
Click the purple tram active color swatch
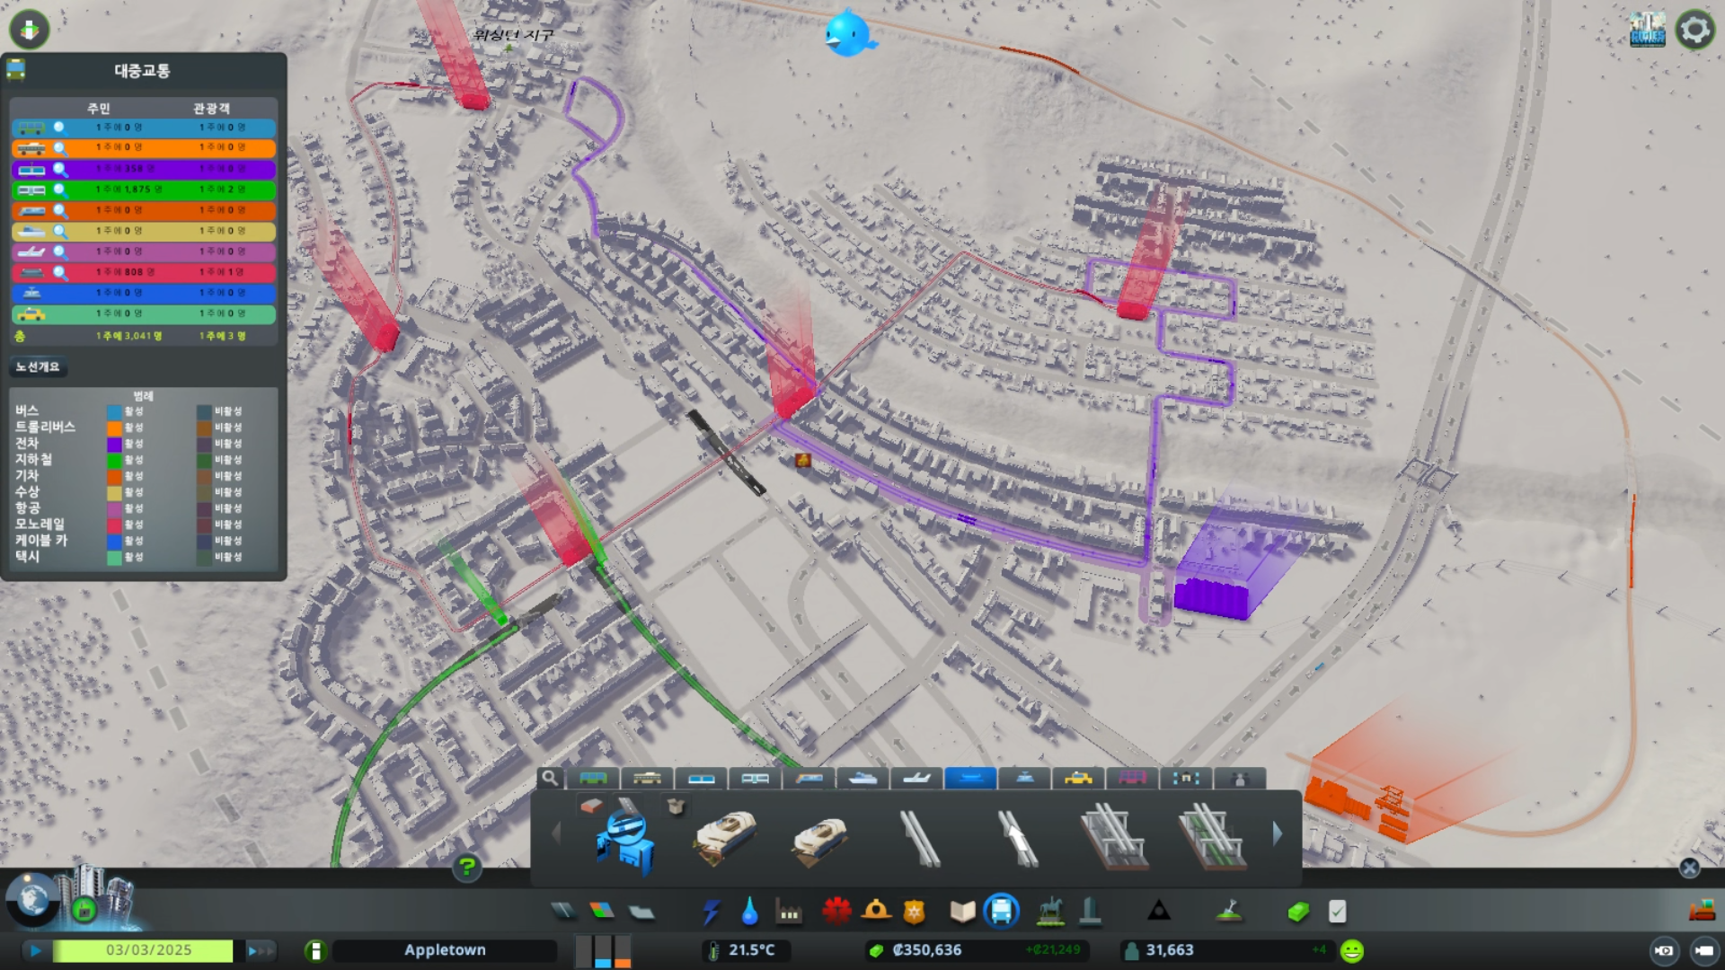tap(114, 445)
